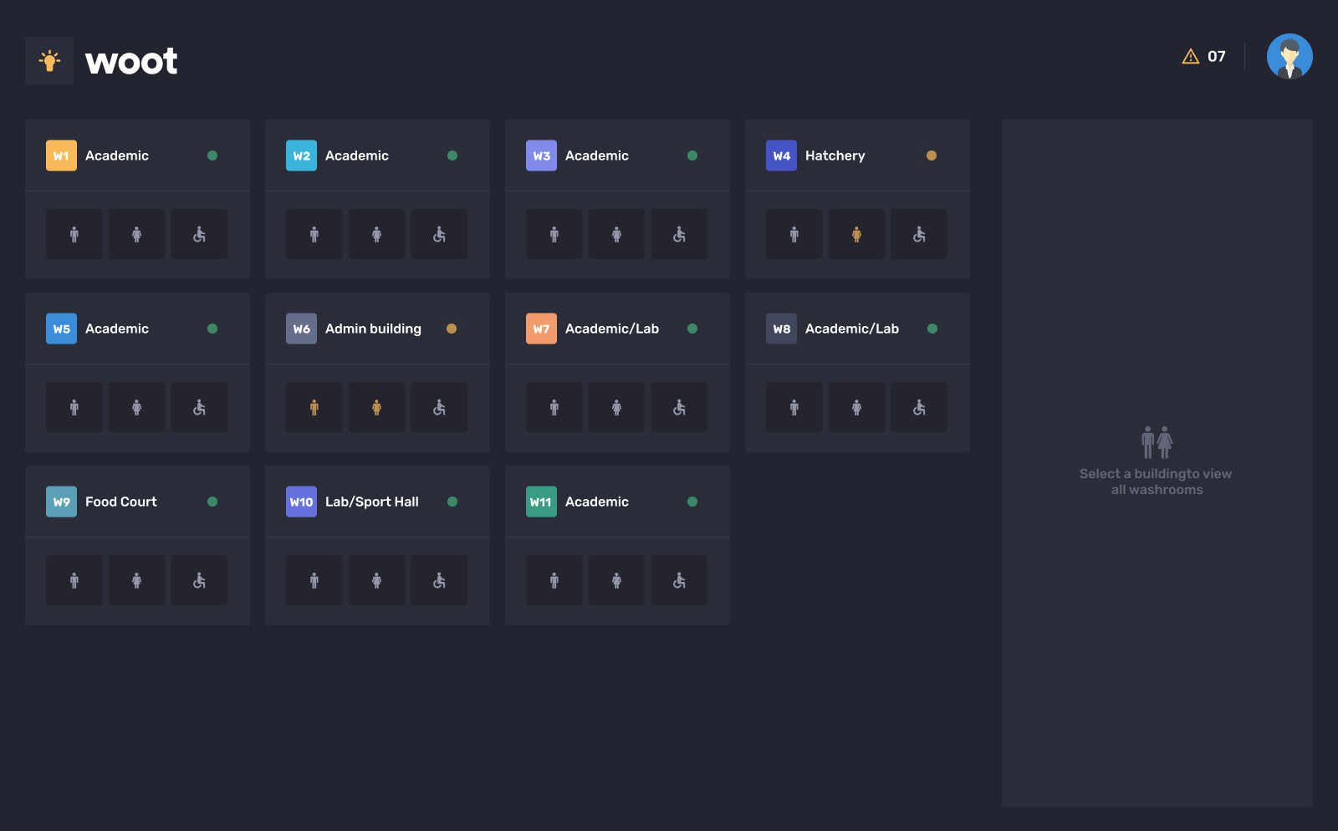Screen dimensions: 1338x831
Task: Open the user profile avatar
Action: 1289,57
